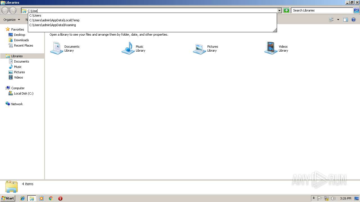Click the search magnifier icon
360x202 pixels.
point(356,10)
